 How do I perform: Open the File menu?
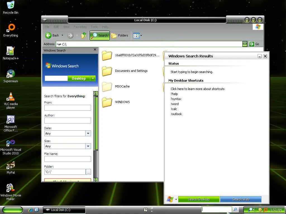tap(47, 27)
